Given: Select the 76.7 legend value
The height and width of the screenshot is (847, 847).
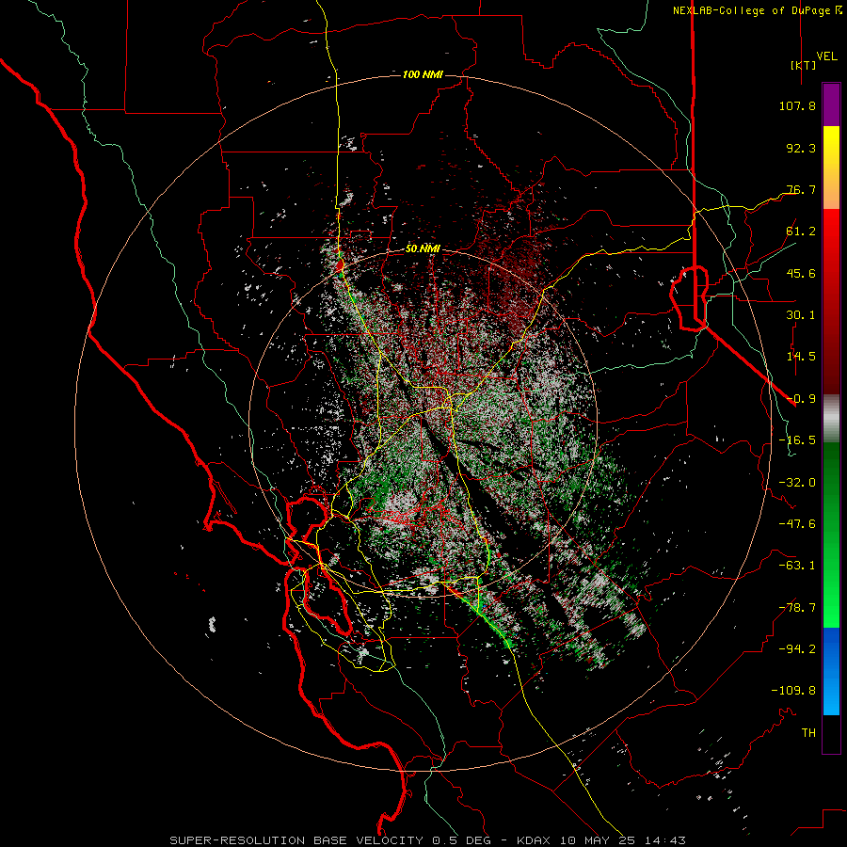Looking at the screenshot, I should tap(801, 189).
